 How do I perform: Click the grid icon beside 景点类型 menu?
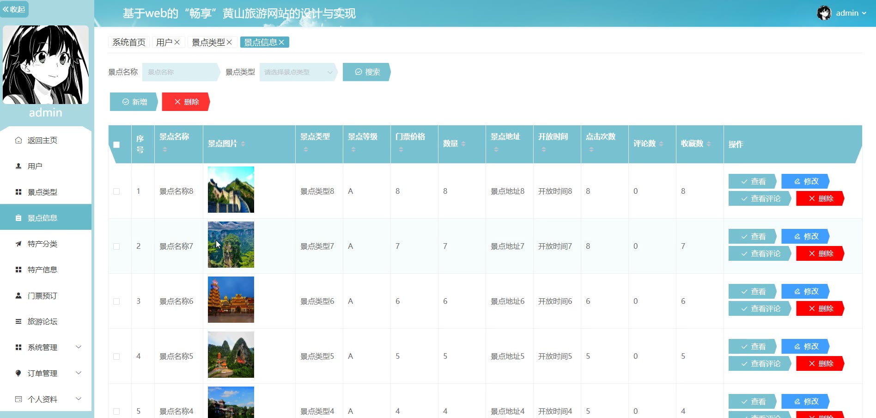click(18, 192)
